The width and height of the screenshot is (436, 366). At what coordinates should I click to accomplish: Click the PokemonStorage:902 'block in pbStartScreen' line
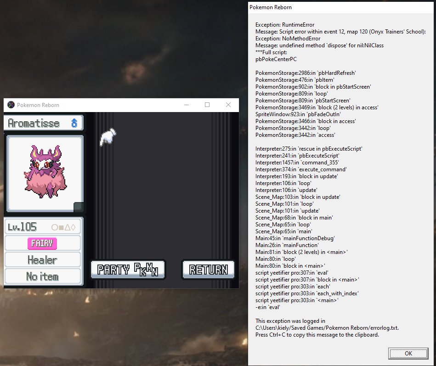coord(313,87)
